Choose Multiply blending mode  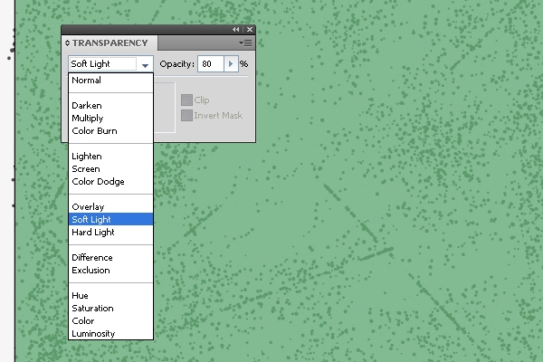coord(110,119)
